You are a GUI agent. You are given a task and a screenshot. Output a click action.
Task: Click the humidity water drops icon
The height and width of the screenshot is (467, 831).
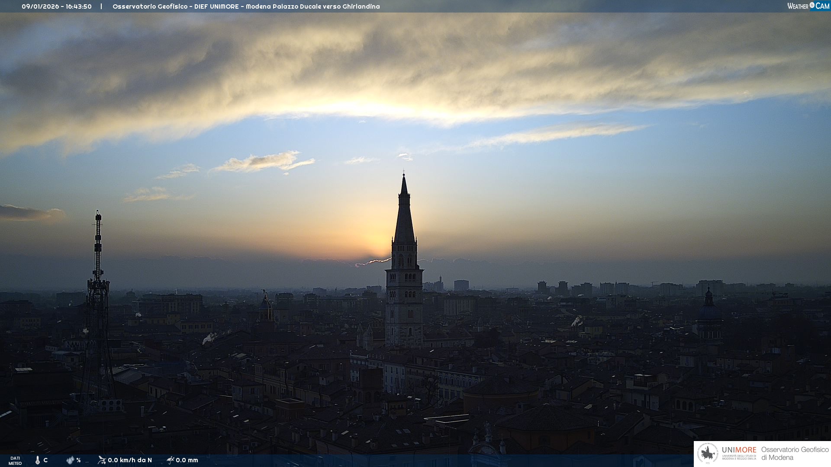(70, 460)
